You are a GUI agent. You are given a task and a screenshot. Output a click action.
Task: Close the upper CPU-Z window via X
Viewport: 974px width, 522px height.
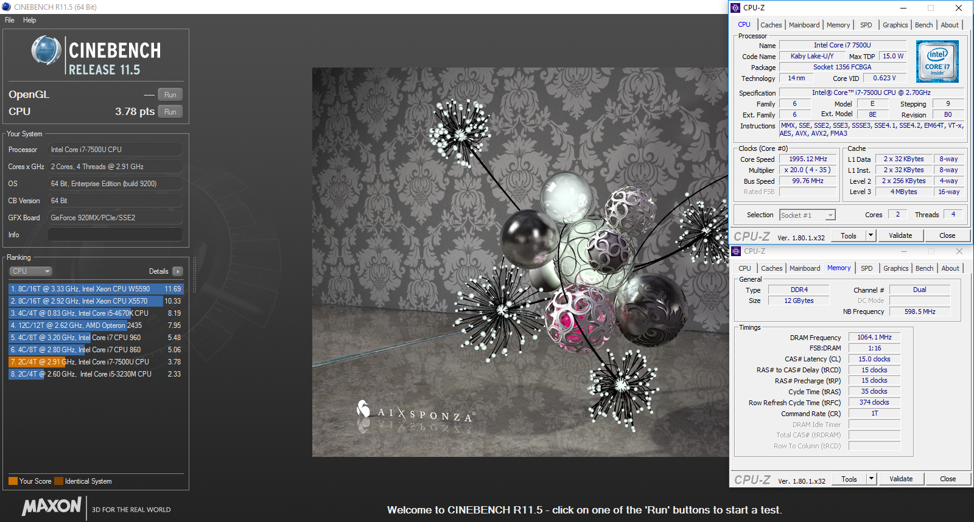click(959, 8)
